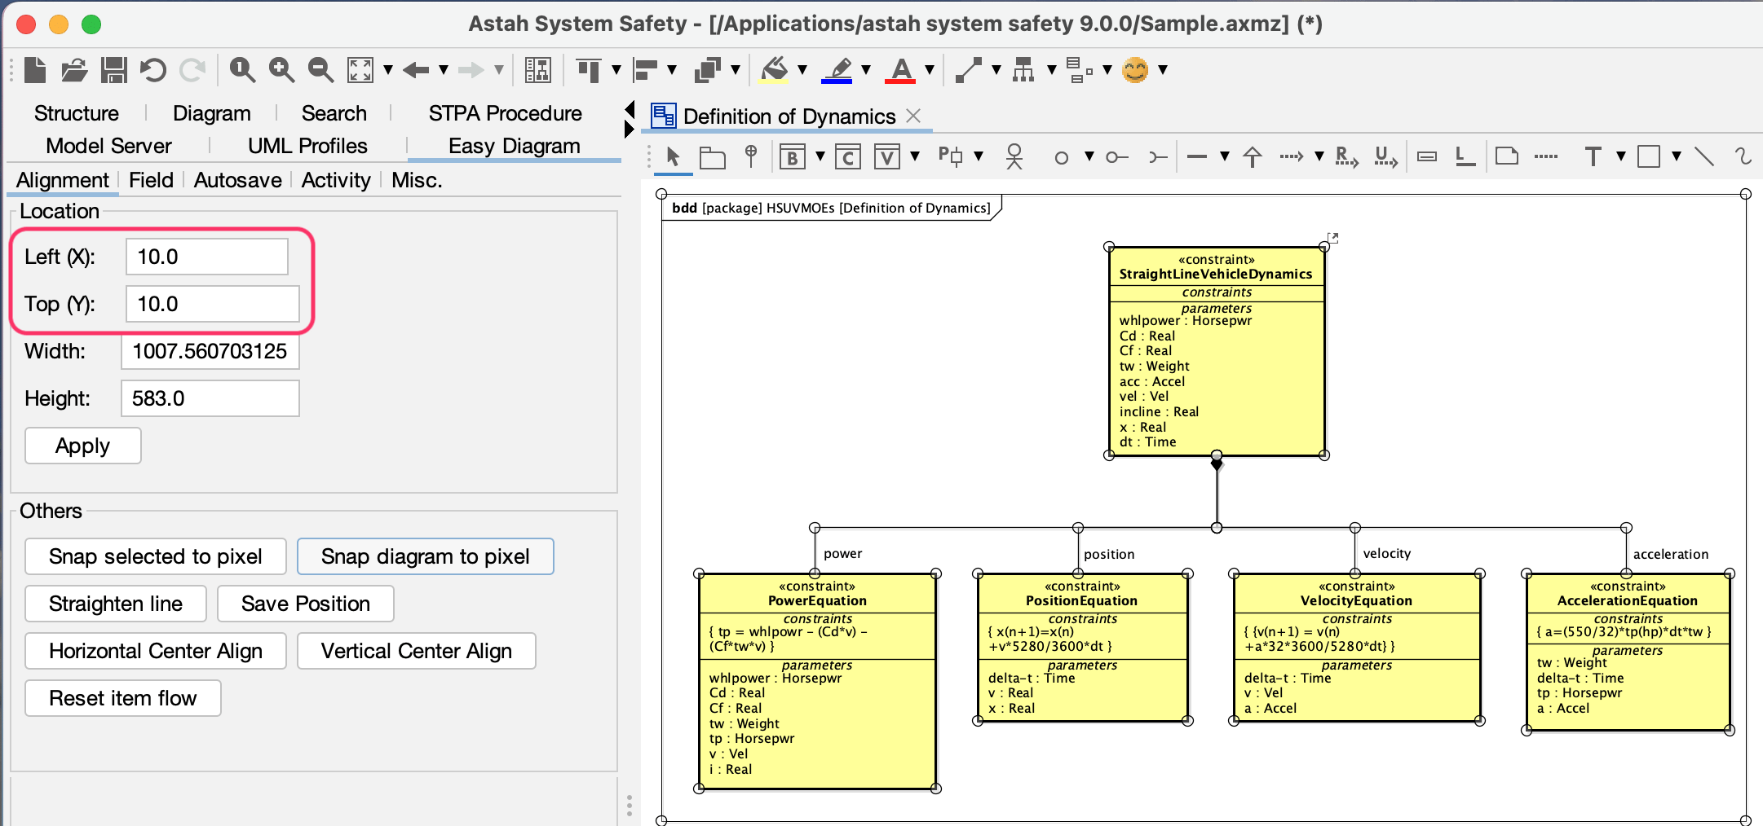The height and width of the screenshot is (826, 1763).
Task: Save the Sample.axmz project
Action: click(x=114, y=70)
